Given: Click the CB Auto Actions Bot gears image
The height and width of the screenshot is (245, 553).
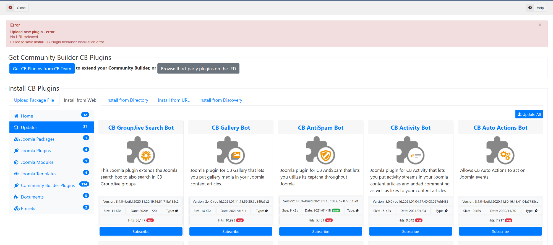Looking at the screenshot, I should coord(500,150).
